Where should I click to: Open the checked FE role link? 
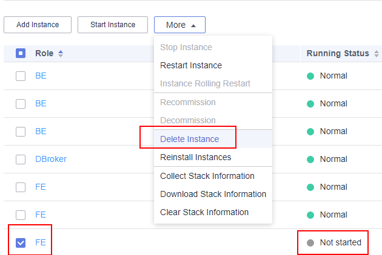tap(41, 242)
